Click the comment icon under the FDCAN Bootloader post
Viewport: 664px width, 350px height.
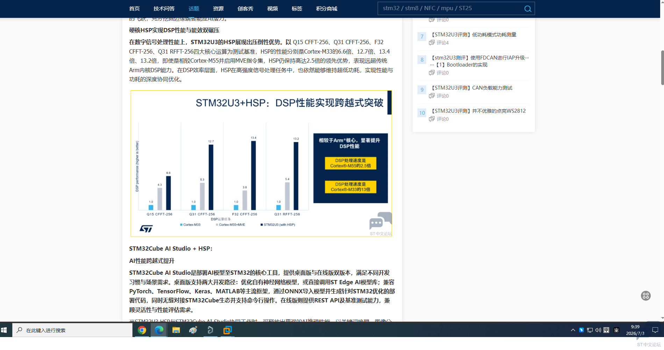click(432, 73)
